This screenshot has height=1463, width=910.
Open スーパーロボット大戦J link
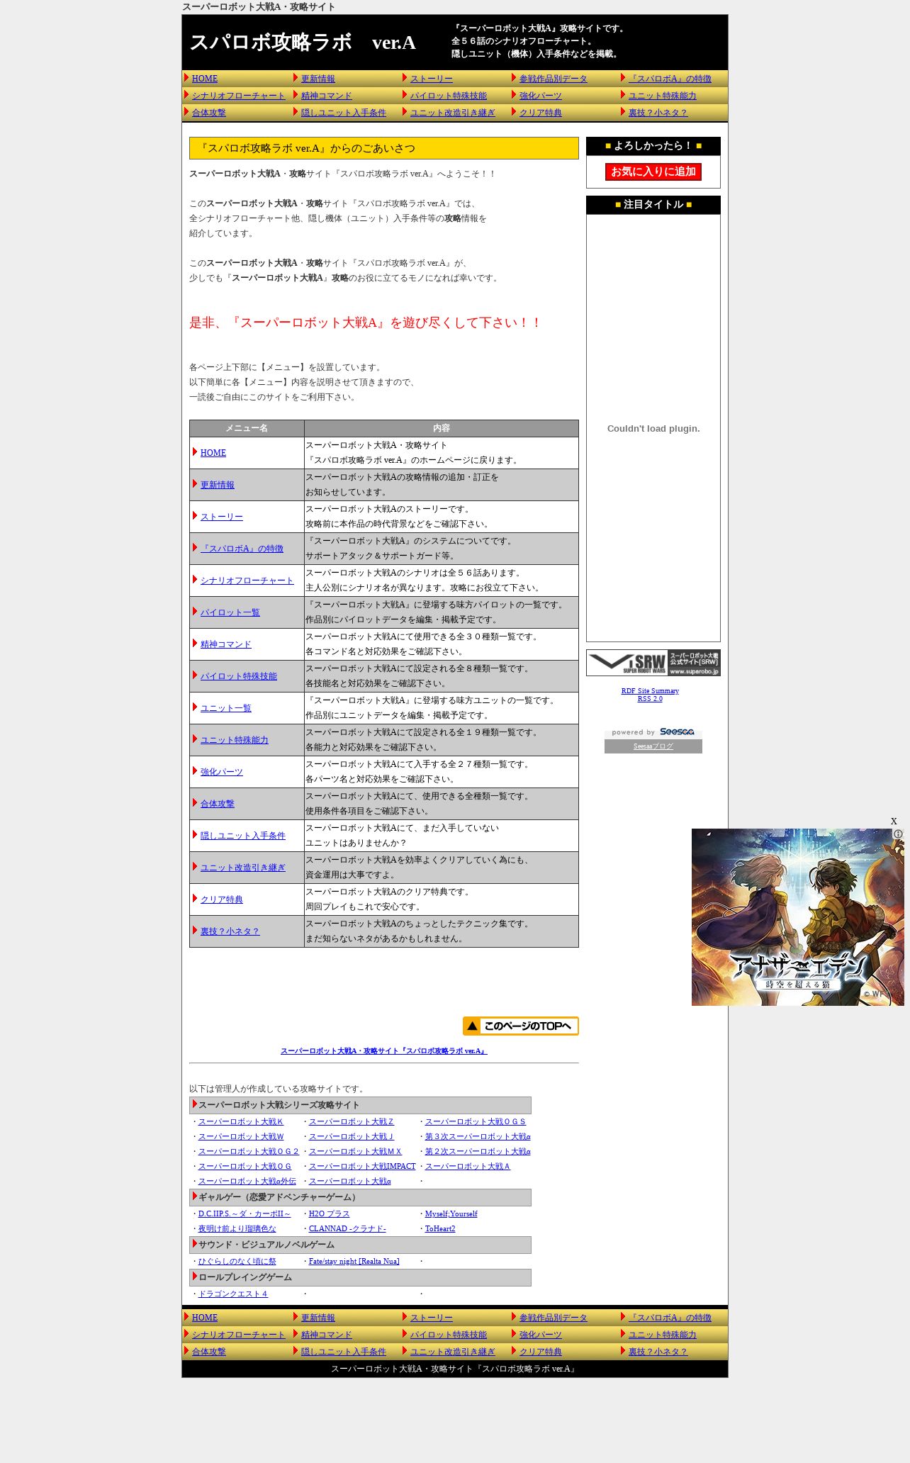coord(352,1136)
